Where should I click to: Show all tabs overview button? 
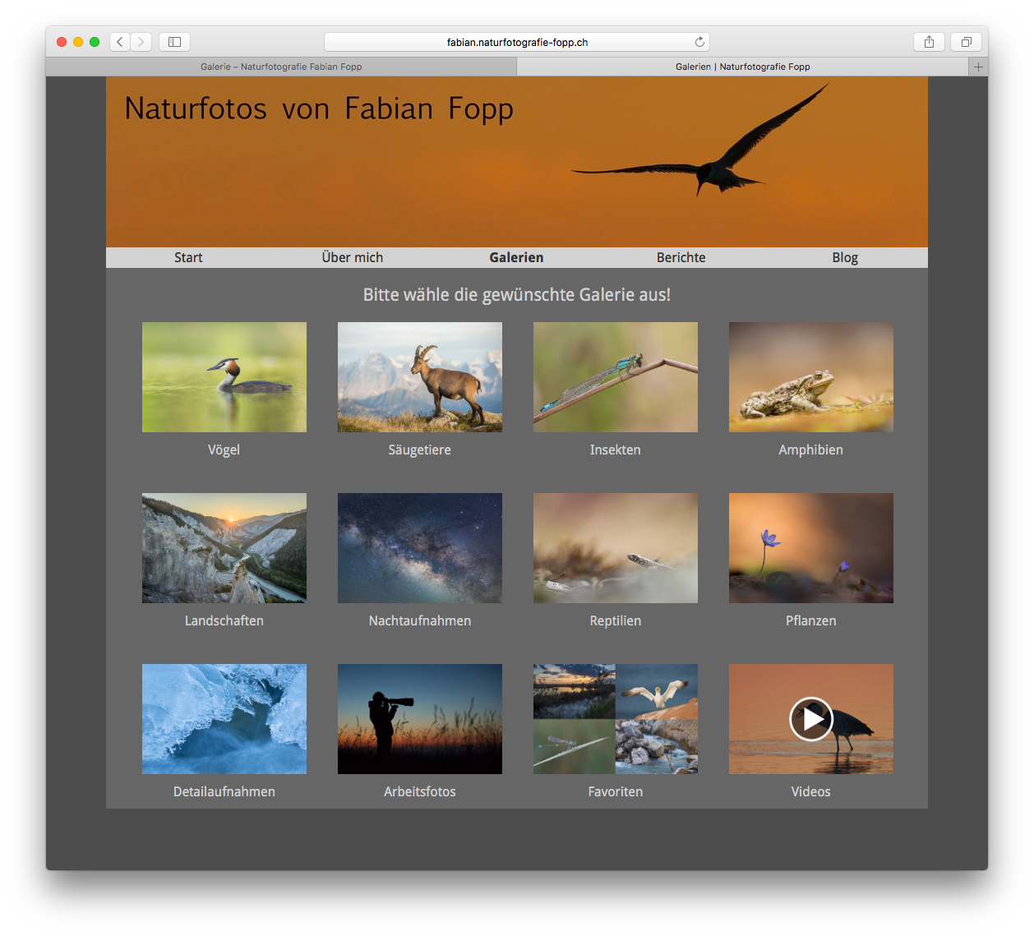tap(966, 42)
